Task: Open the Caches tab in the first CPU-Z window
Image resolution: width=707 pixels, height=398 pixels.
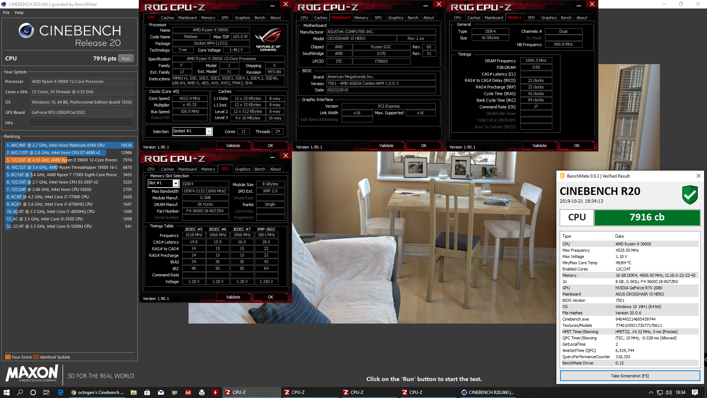Action: pos(167,18)
